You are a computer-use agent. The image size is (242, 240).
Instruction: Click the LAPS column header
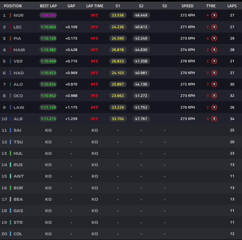(x=232, y=6)
